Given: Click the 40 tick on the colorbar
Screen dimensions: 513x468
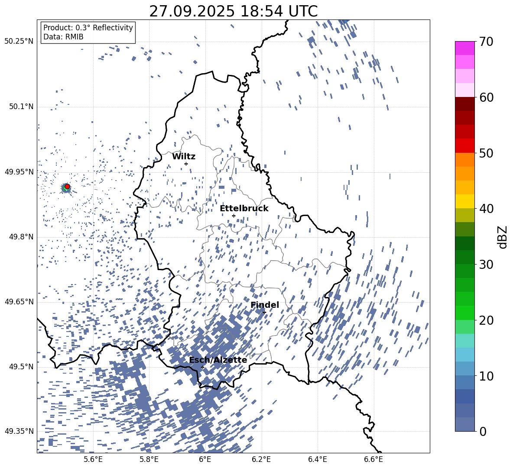Looking at the screenshot, I should click(x=486, y=209).
